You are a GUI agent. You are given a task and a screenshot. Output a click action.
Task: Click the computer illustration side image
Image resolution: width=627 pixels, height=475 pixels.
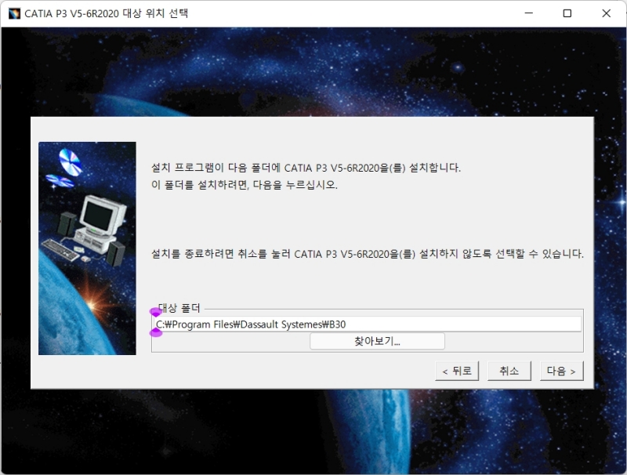(87, 248)
